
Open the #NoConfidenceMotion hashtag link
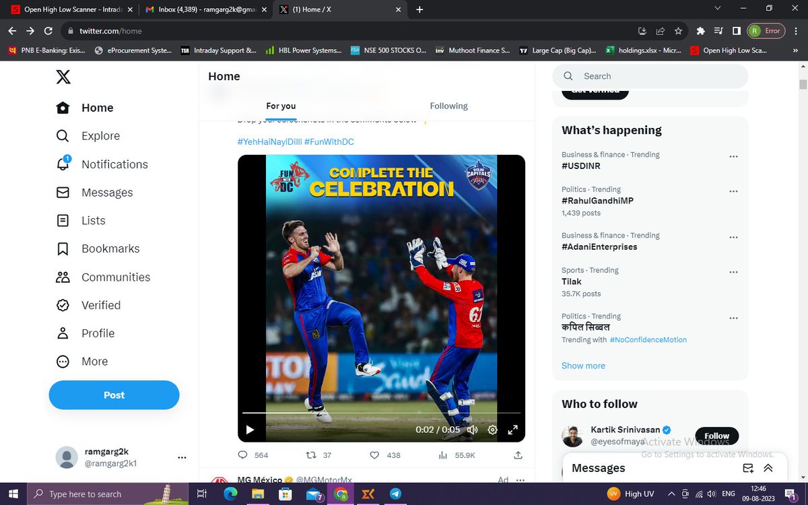[648, 340]
